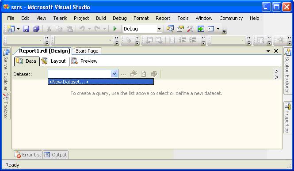This screenshot has height=171, width=294.
Task: Open the Toolbox side panel
Action: point(6,106)
